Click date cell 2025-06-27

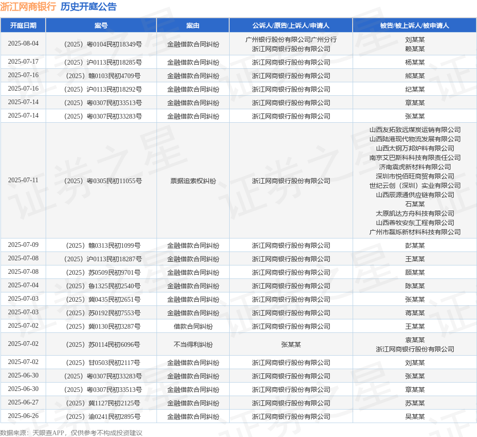[23, 403]
